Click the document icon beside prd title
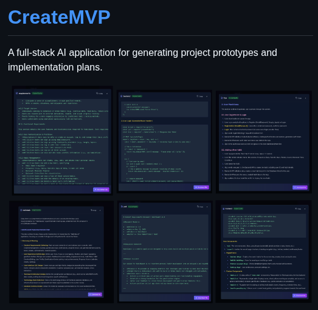Image resolution: width=318 pixels, height=310 pixels. (x=122, y=207)
